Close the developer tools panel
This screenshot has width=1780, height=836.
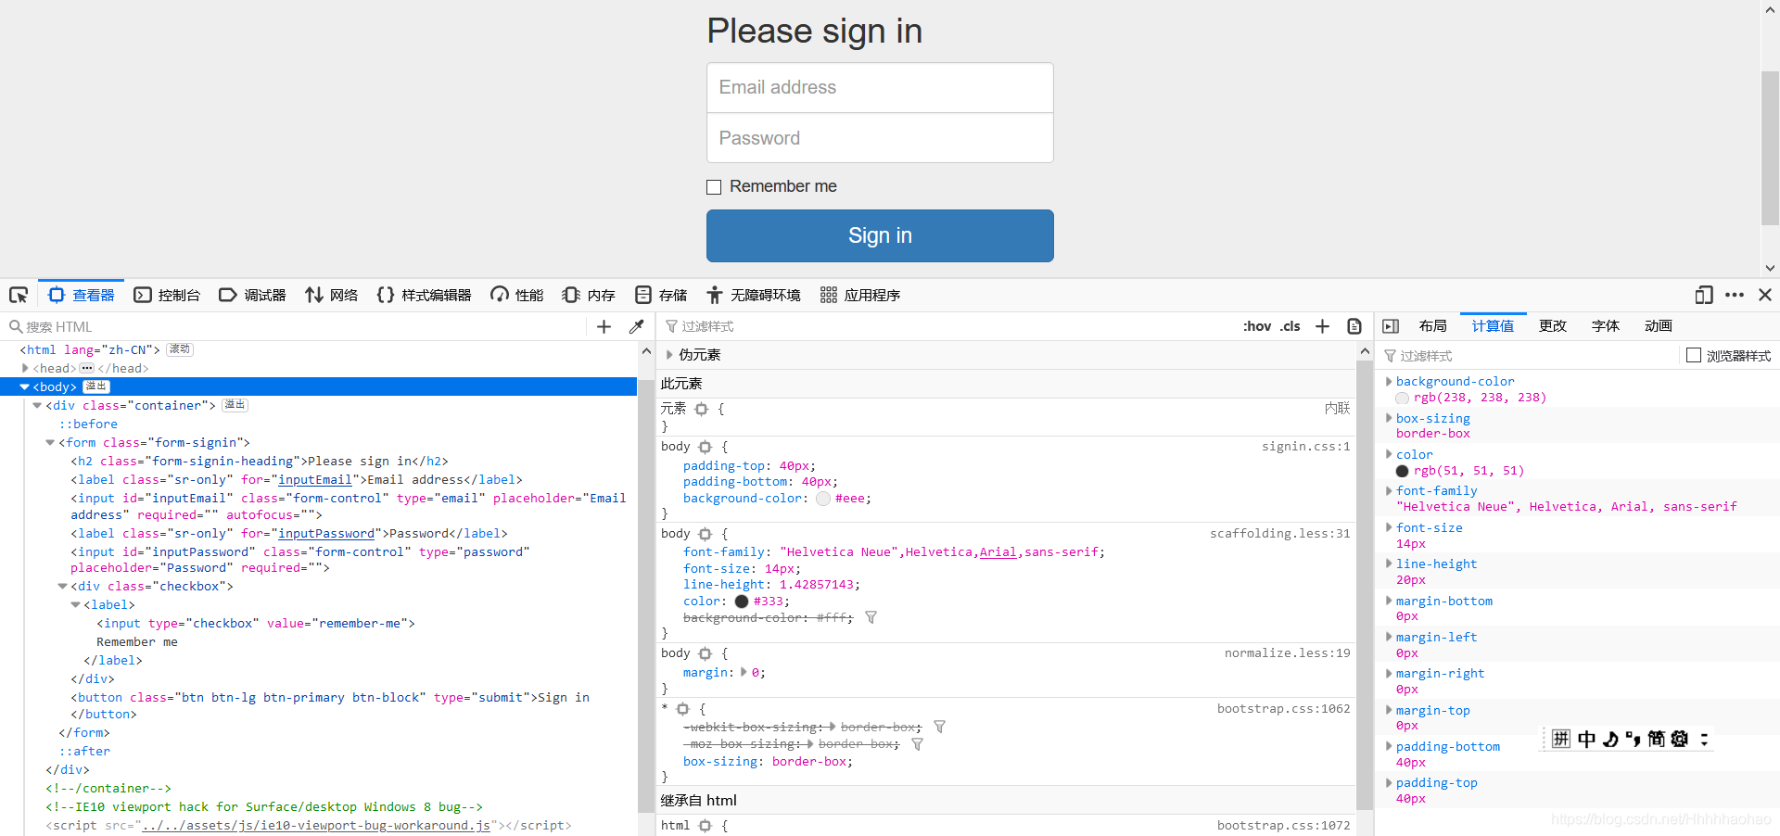[x=1765, y=295]
